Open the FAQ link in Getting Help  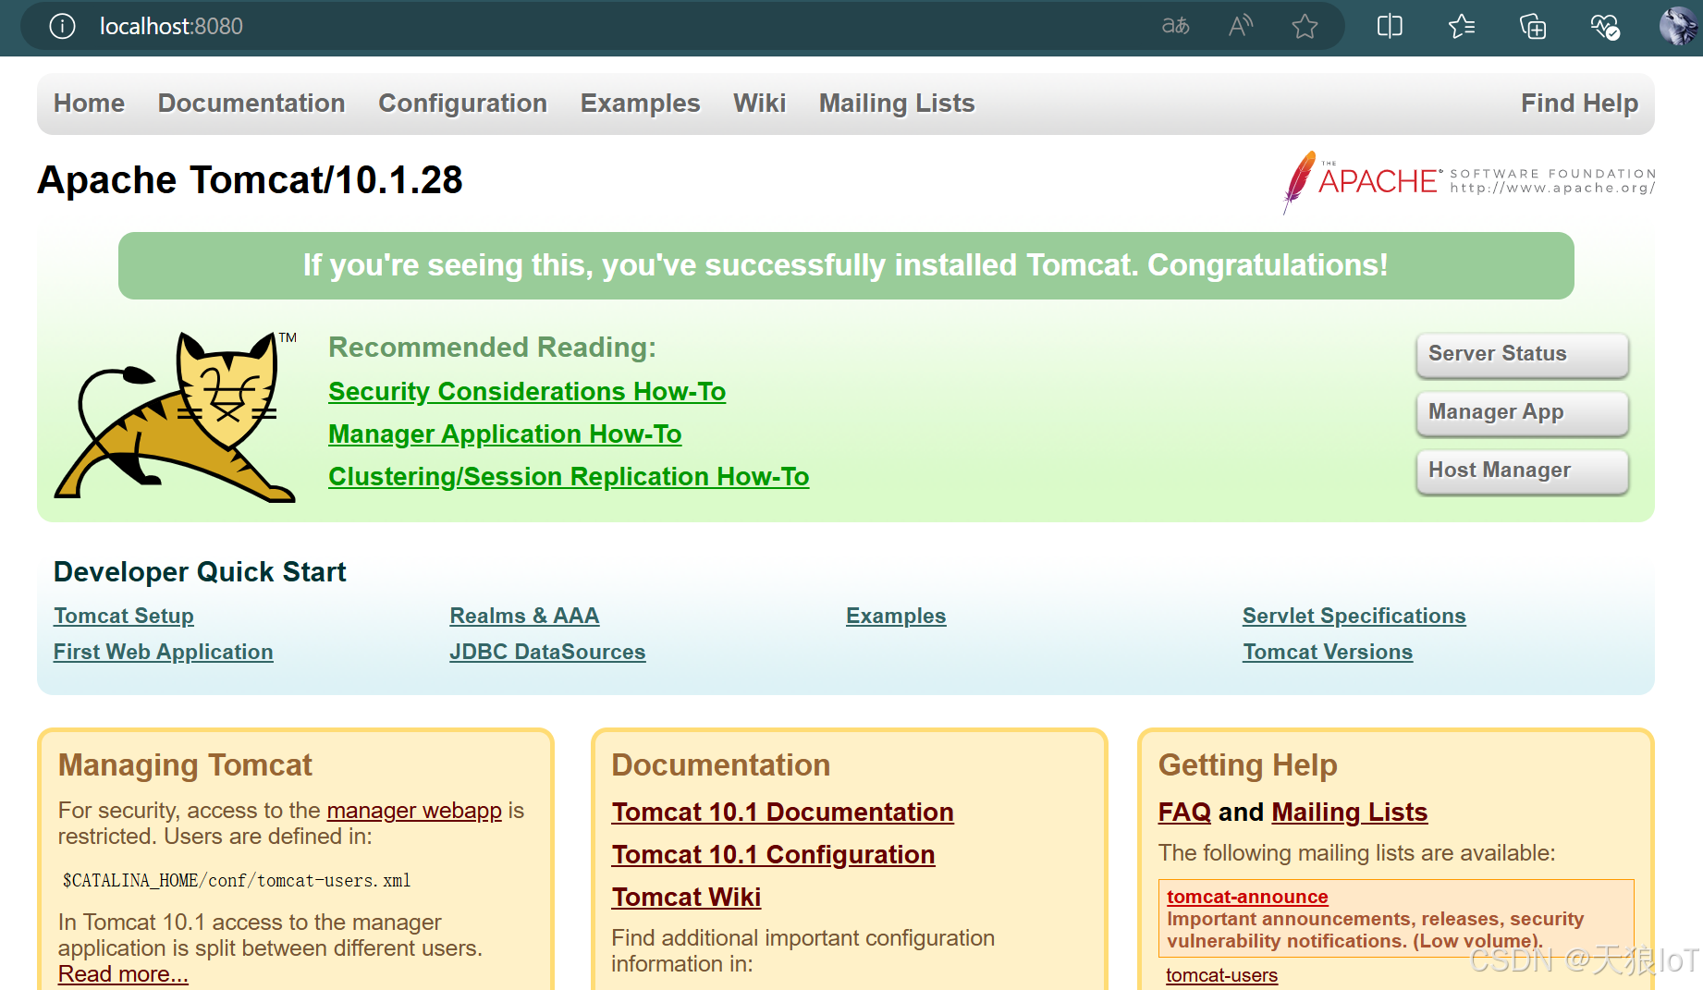(x=1184, y=813)
